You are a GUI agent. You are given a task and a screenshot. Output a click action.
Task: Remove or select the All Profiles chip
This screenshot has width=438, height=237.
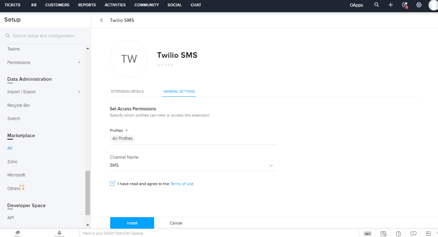point(122,139)
